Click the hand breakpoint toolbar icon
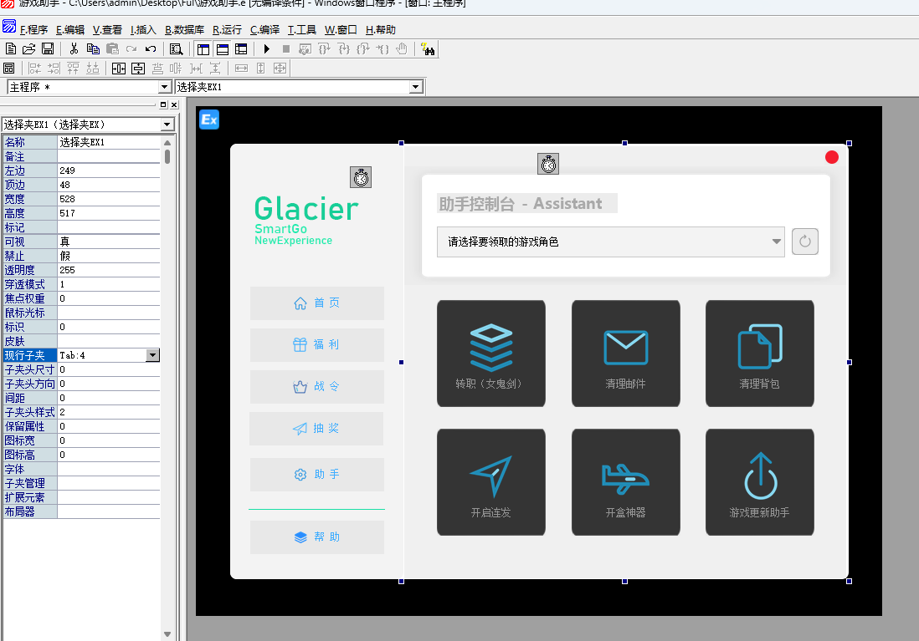Screen dimensions: 919x641 click(402, 49)
